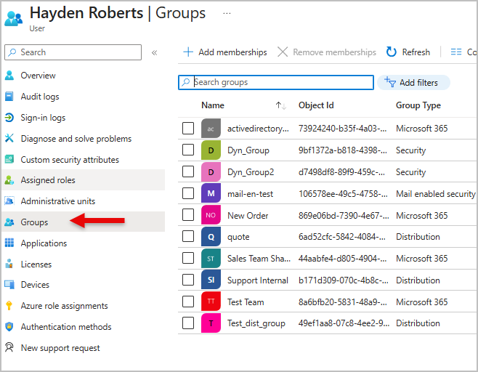Screen dimensions: 478x372
Task: Check the Sales Team Sha... row checkbox
Action: click(x=188, y=258)
